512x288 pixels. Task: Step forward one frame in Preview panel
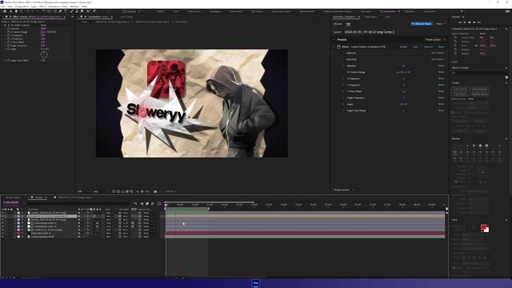474,22
